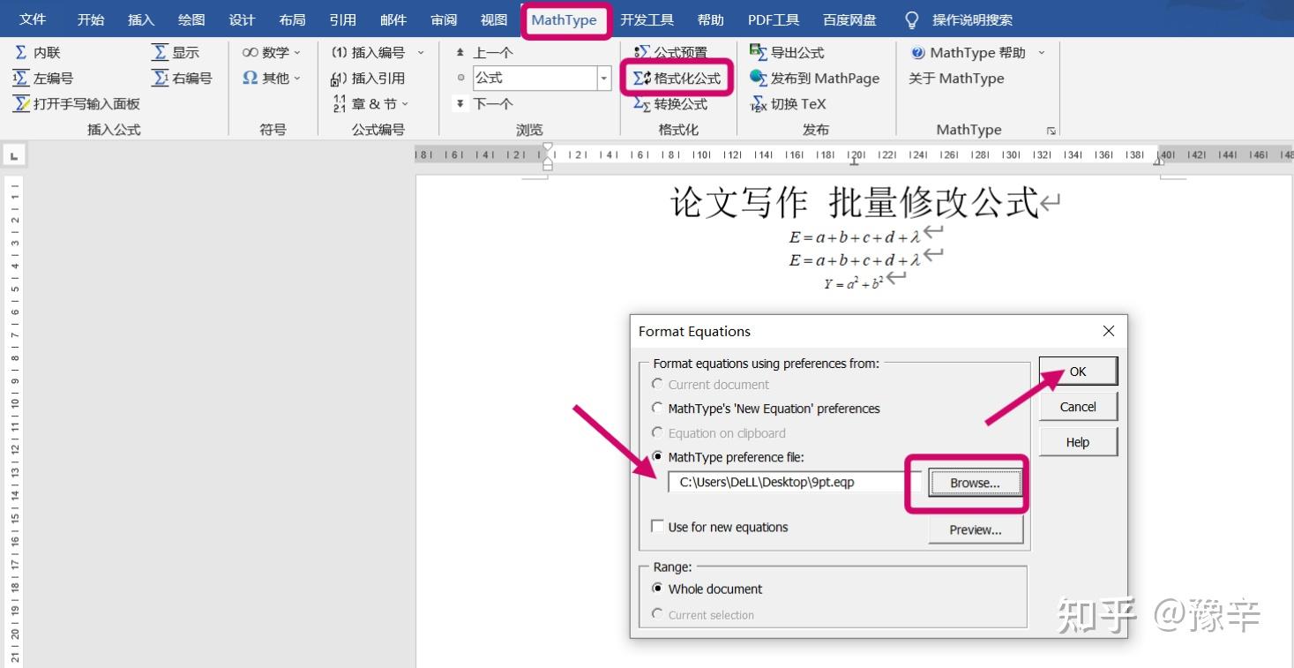The image size is (1294, 668).
Task: Switch to the 布局 tab
Action: (x=292, y=19)
